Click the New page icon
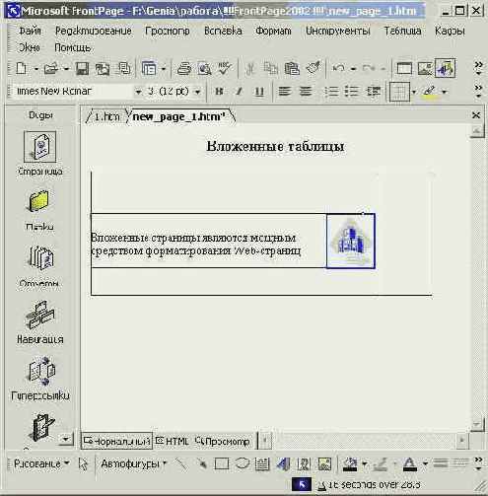The width and height of the screenshot is (488, 496). (x=21, y=69)
